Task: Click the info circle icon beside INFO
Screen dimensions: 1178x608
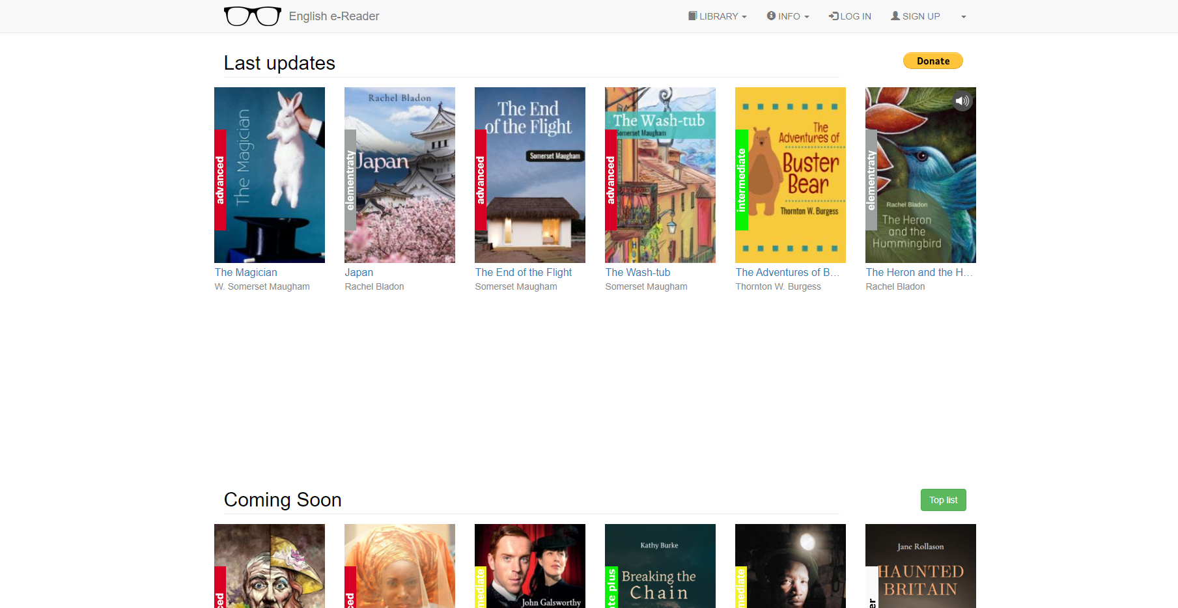Action: coord(770,16)
